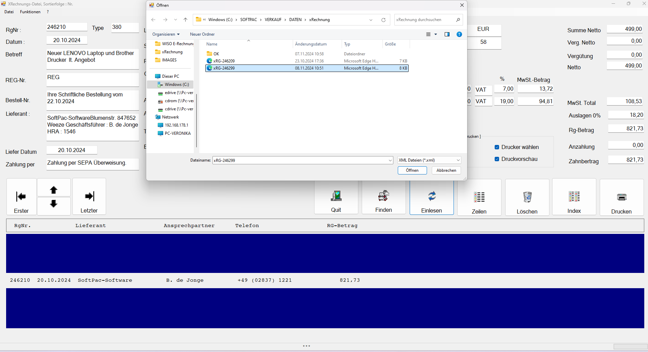
Task: Click Löschen trash bin button
Action: coord(527,198)
